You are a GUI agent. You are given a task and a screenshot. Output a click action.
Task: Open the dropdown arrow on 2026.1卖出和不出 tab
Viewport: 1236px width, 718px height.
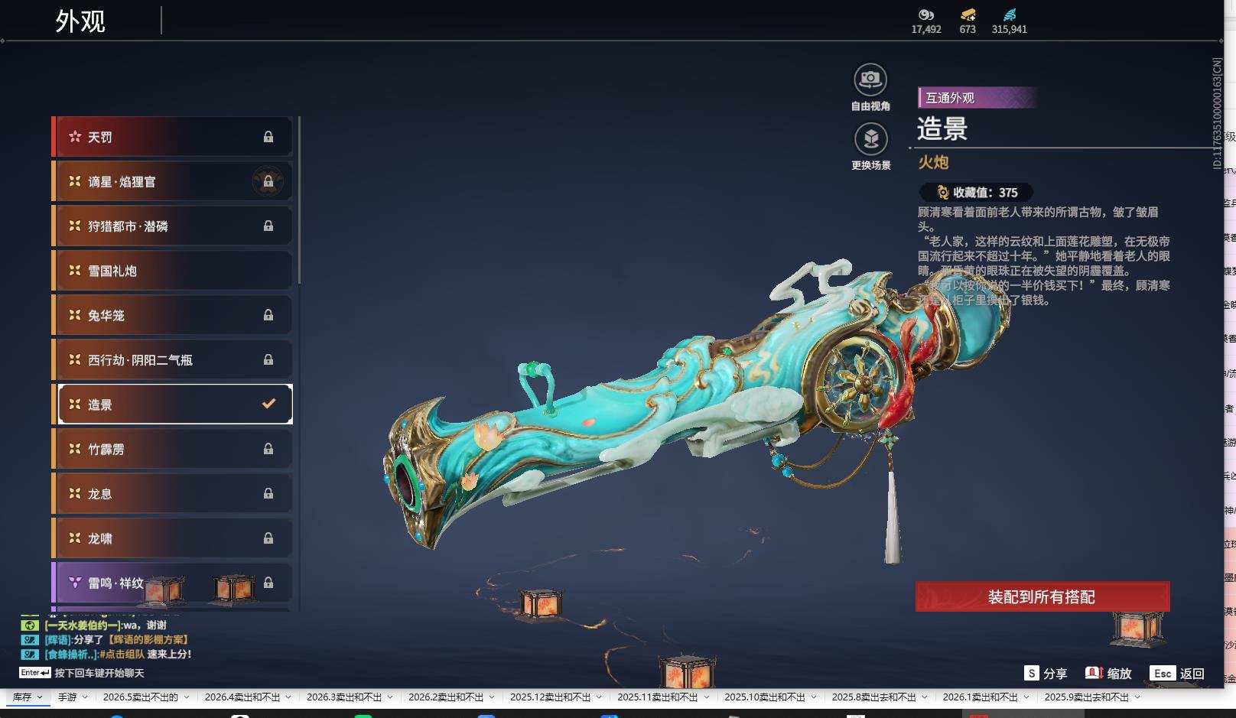pyautogui.click(x=1025, y=697)
